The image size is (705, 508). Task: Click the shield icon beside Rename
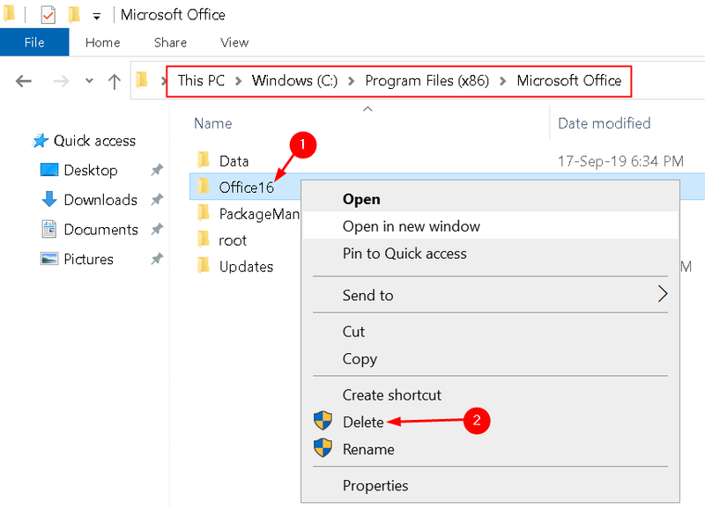point(323,448)
